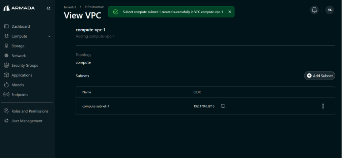The height and width of the screenshot is (158, 342).
Task: Click the Compute icon in sidebar
Action: 6,36
